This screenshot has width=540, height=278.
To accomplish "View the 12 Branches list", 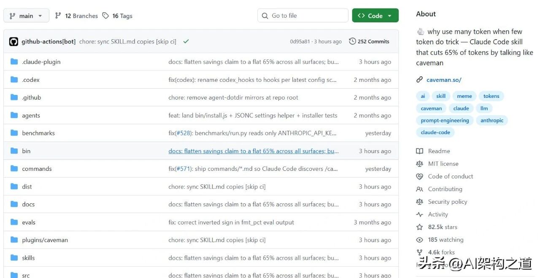I will [76, 16].
